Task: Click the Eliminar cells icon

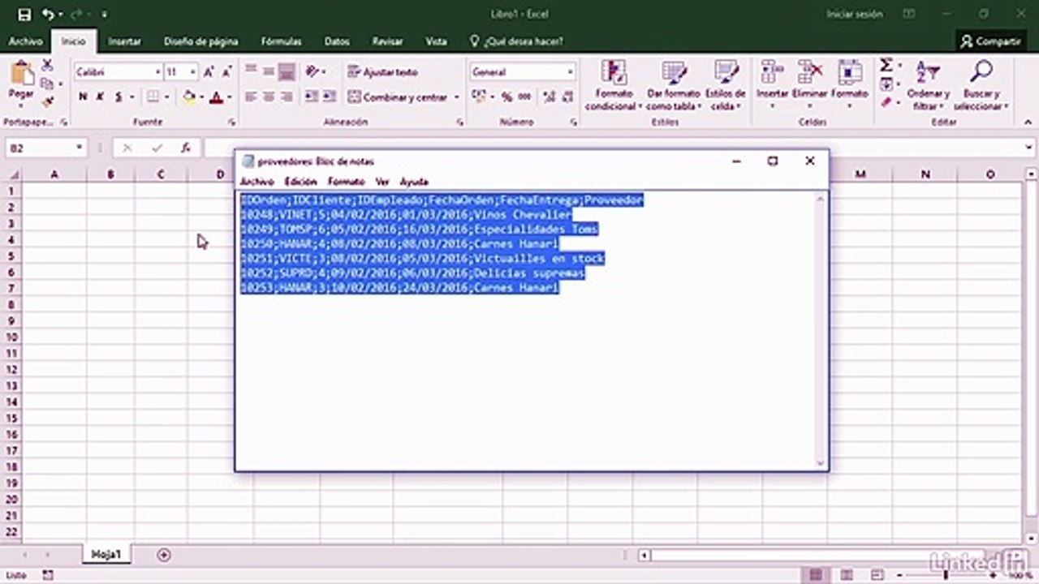Action: pos(810,74)
